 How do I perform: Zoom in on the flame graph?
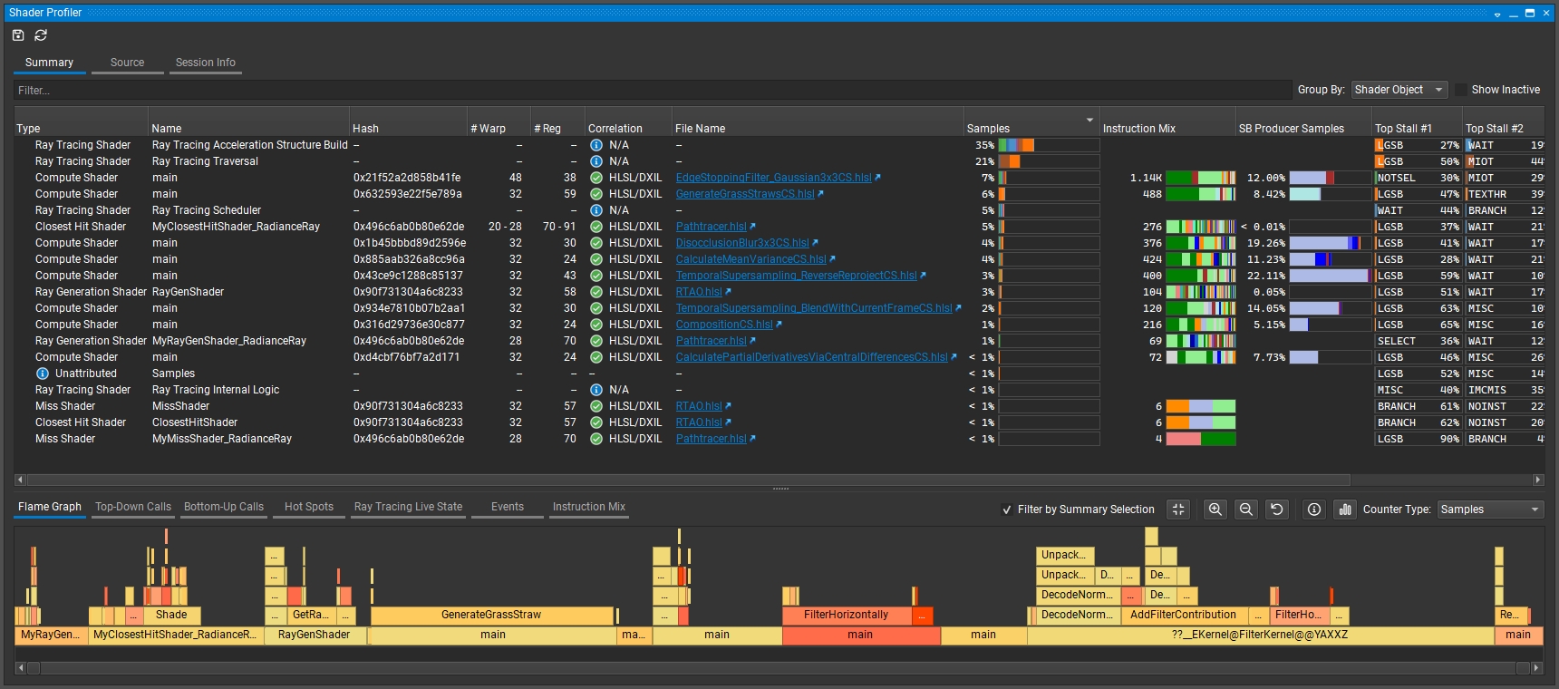tap(1215, 509)
